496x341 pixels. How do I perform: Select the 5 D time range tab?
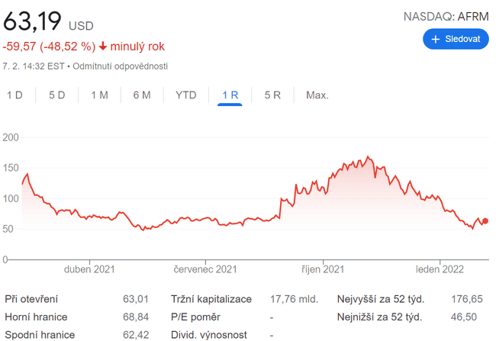56,95
